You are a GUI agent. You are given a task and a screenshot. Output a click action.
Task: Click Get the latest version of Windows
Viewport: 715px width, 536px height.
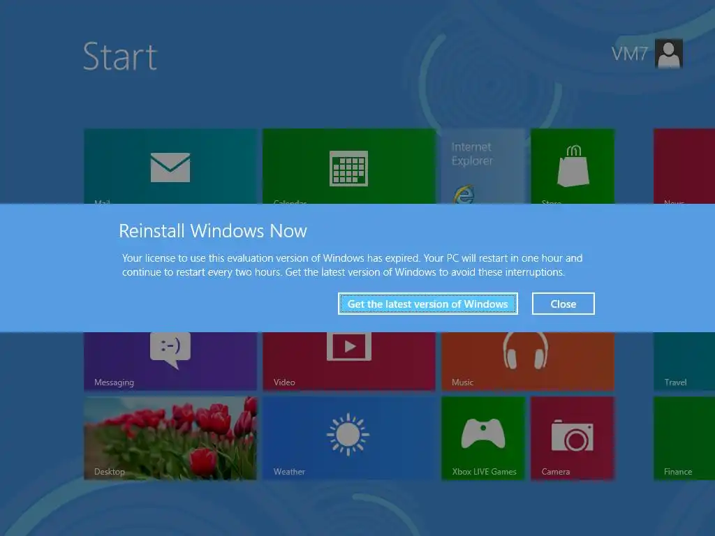click(x=428, y=304)
